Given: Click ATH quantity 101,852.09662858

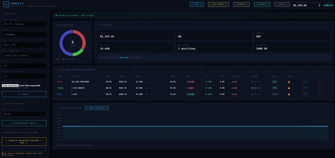Looking at the screenshot, I should point(80,82).
